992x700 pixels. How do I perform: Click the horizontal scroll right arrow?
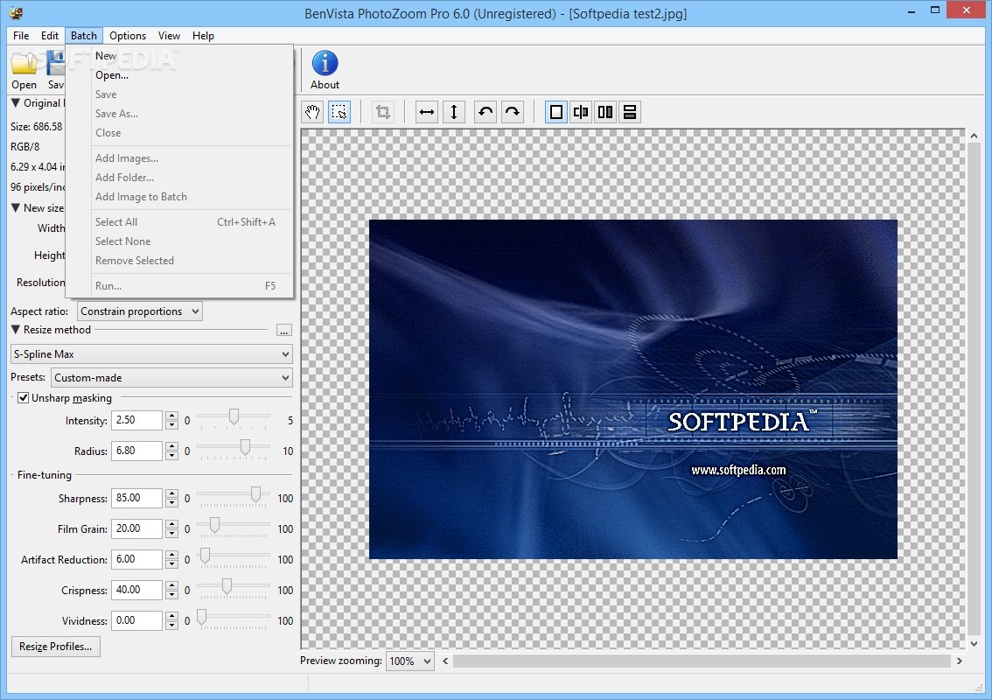click(959, 661)
